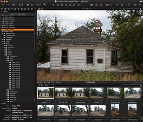Image resolution: width=143 pixels, height=122 pixels.
Task: Open the Name sort dropdown in the browser
Action: 49,85
